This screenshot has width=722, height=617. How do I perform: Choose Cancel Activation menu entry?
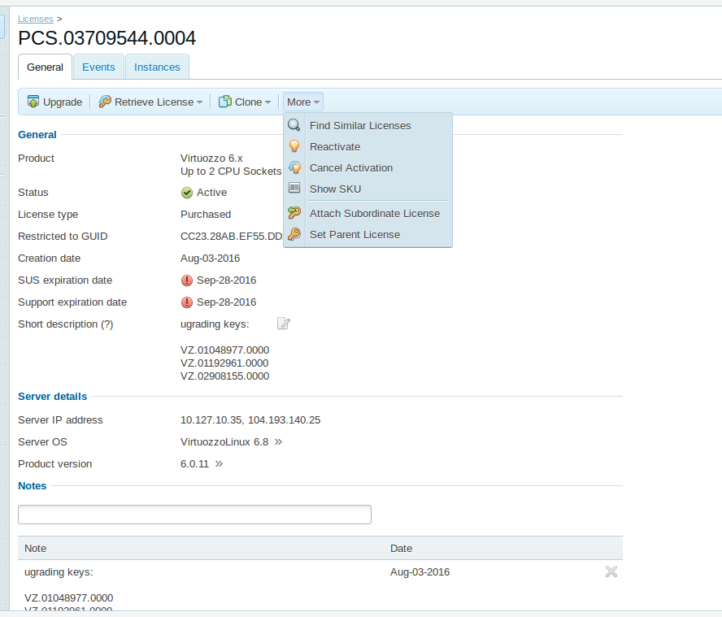350,167
